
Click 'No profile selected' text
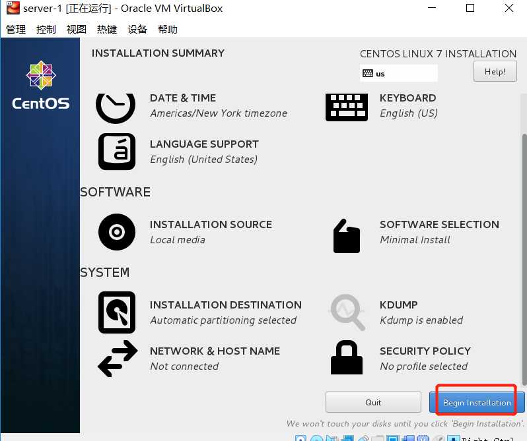coord(423,367)
